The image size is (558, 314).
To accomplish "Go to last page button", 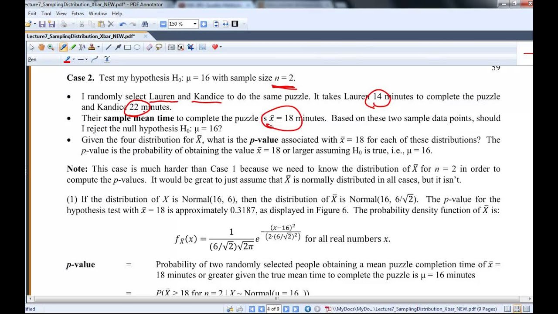I will pyautogui.click(x=295, y=309).
